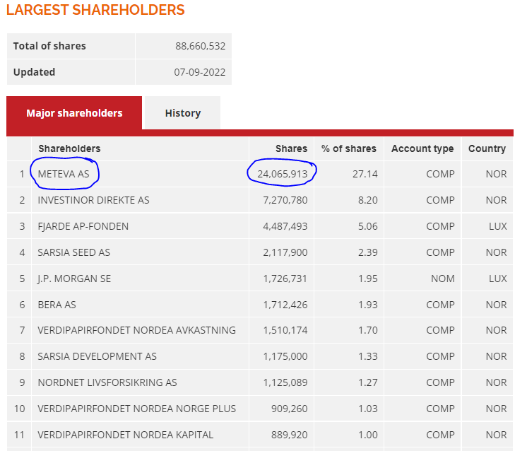Click the share count 2,117,900

point(285,252)
